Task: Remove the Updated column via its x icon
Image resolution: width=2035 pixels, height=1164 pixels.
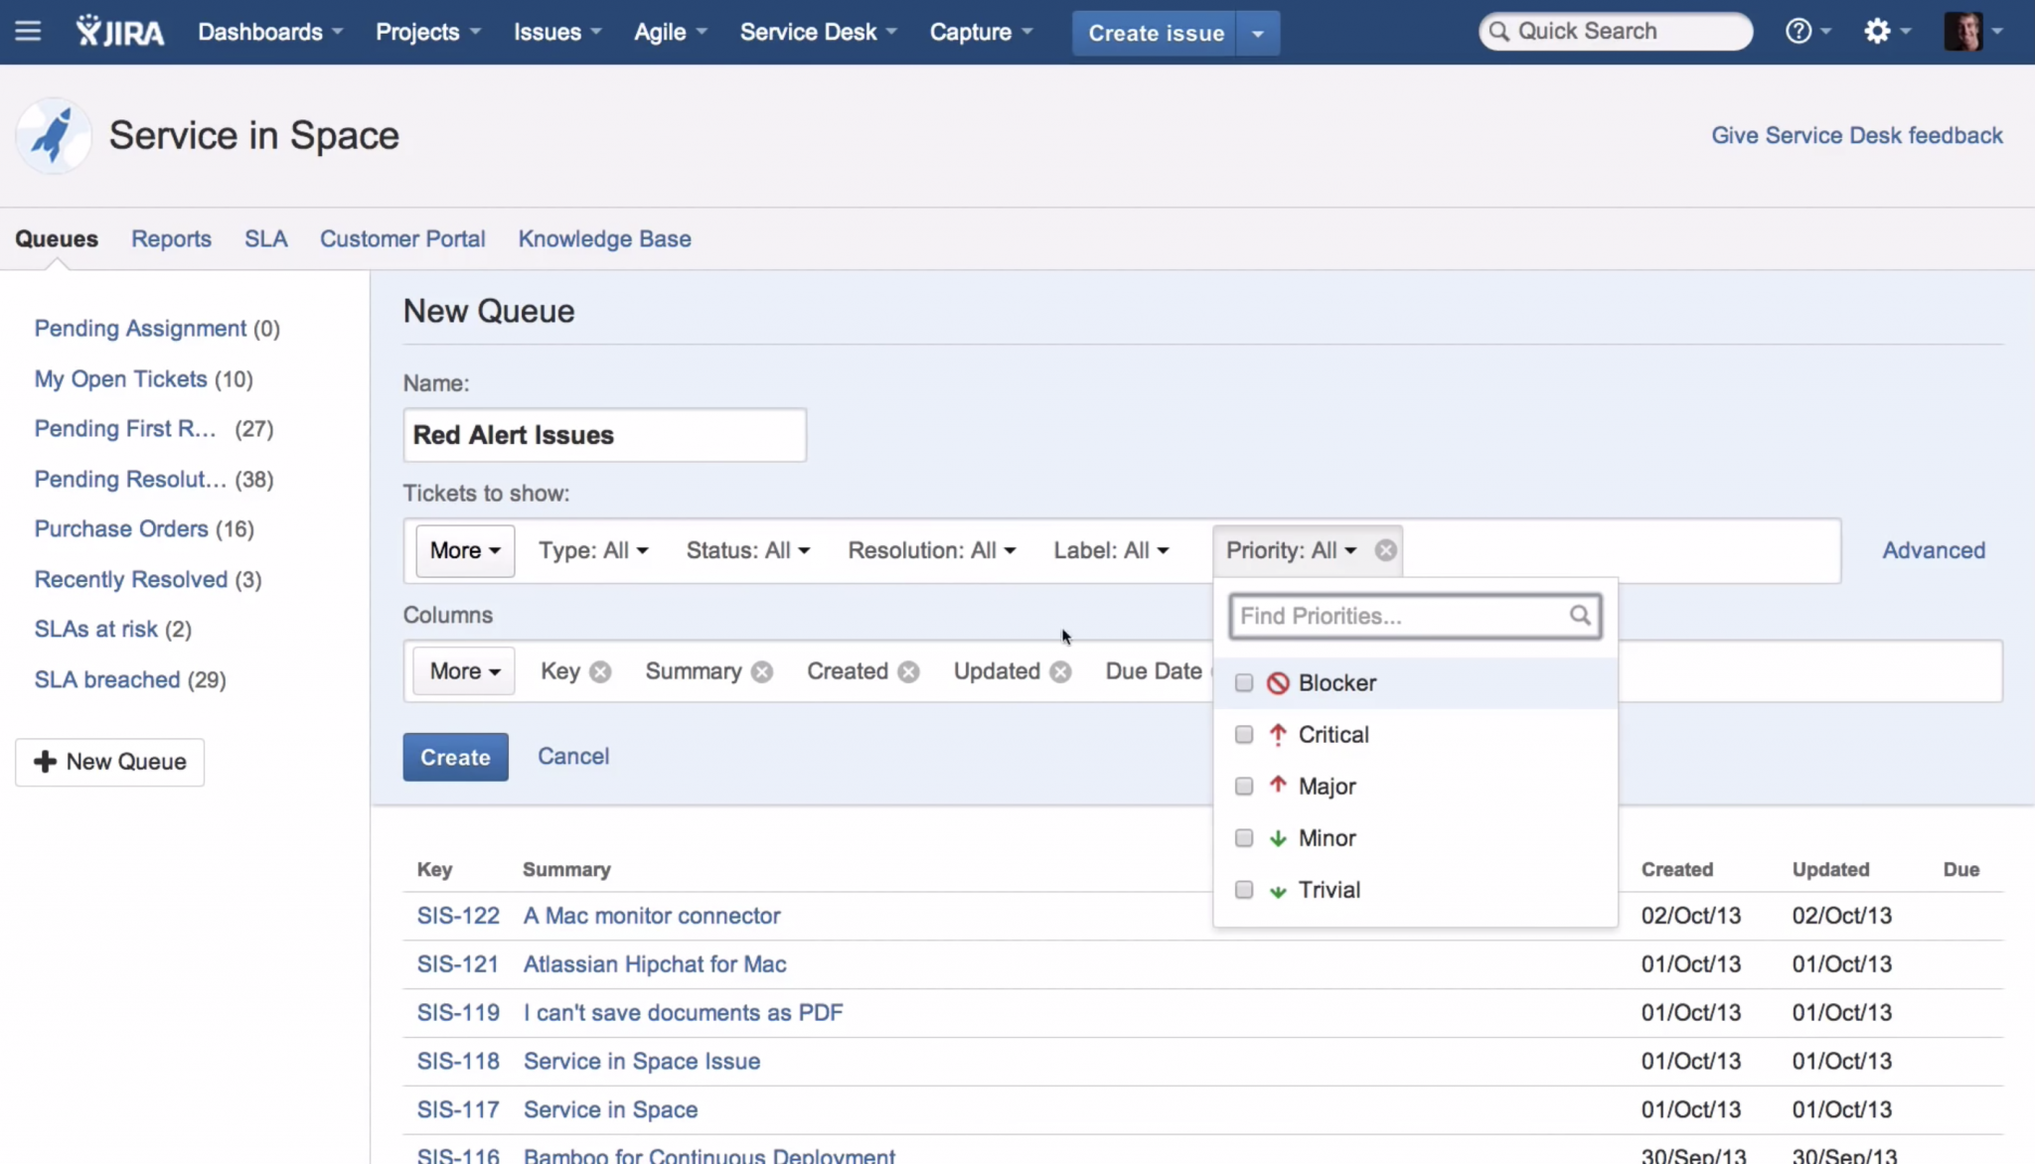Action: [1059, 671]
